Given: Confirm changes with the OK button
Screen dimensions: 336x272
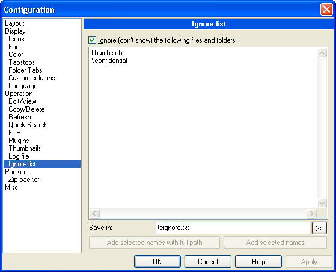Looking at the screenshot, I should pos(157,261).
